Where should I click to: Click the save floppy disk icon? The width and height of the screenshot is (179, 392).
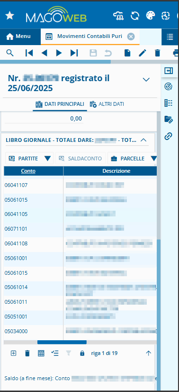point(93,53)
